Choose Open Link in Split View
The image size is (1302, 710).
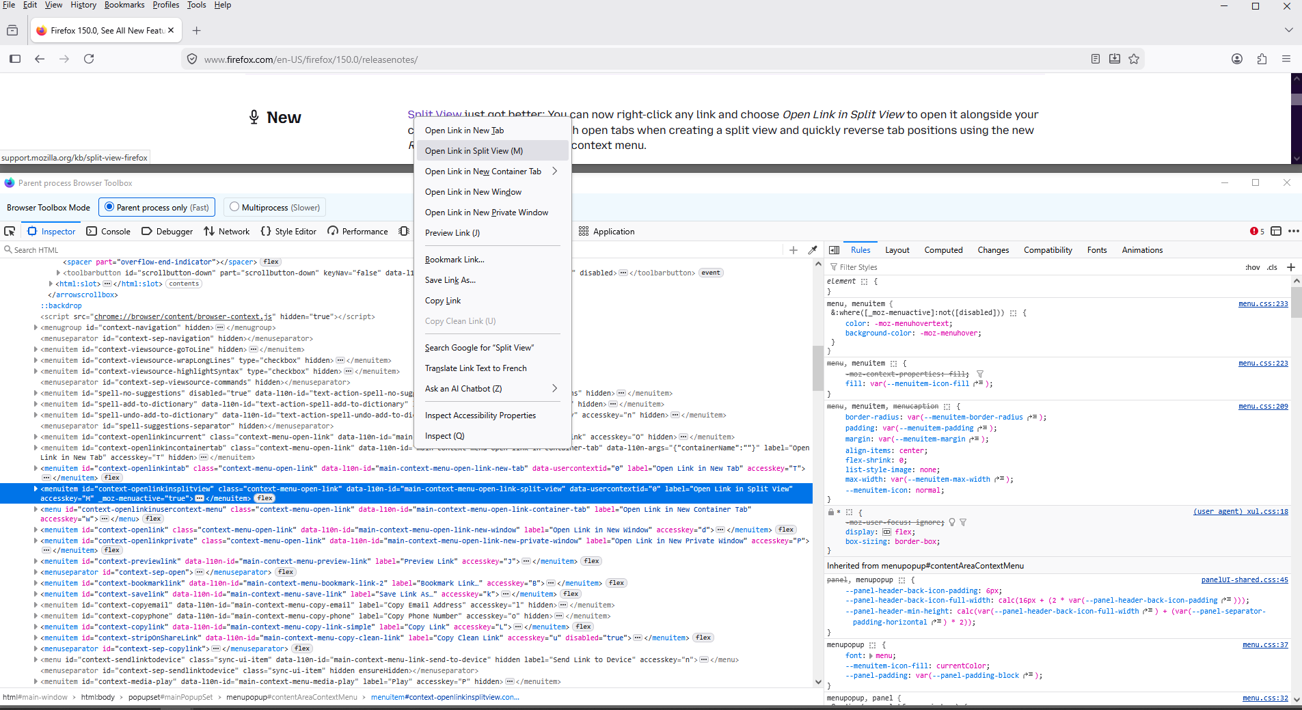click(474, 151)
